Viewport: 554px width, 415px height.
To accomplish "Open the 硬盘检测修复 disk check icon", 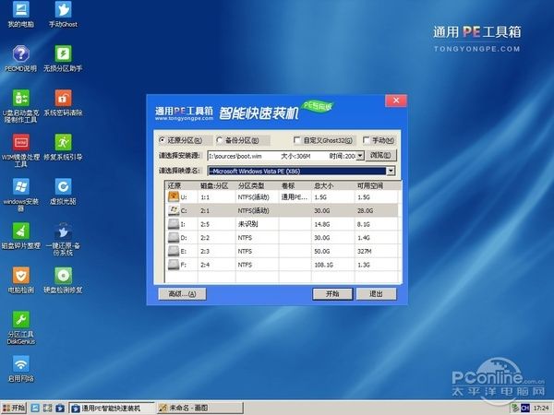I will pyautogui.click(x=63, y=275).
